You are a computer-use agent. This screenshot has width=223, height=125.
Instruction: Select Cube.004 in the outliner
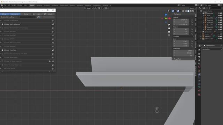[210, 25]
